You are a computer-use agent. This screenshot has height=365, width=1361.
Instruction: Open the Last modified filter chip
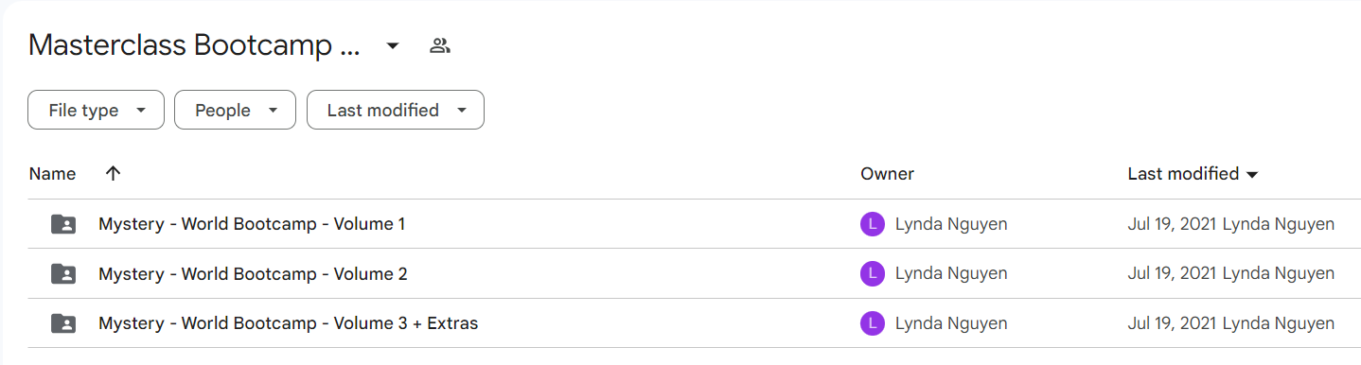click(396, 110)
